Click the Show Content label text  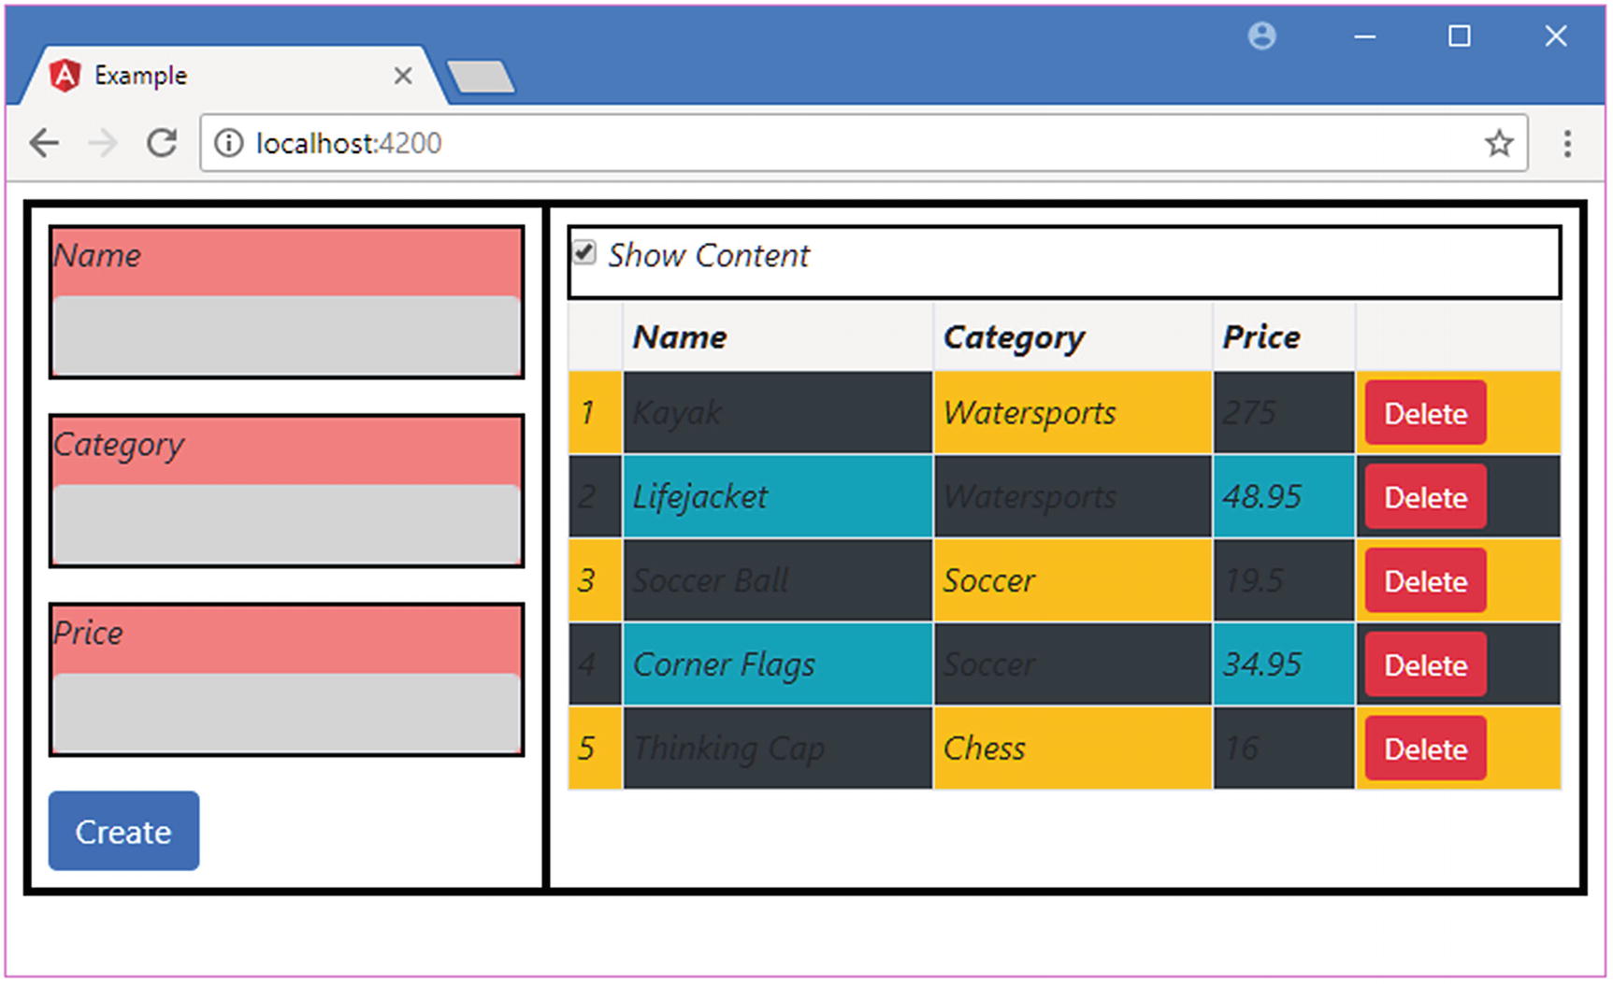pos(709,255)
